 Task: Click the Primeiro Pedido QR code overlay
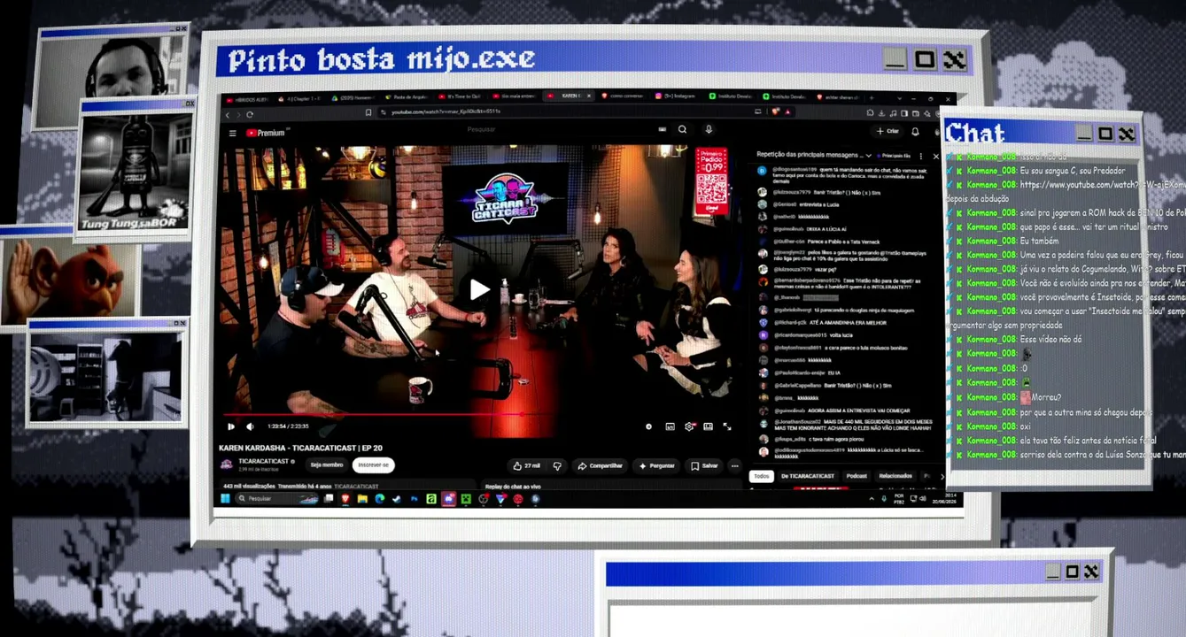710,182
